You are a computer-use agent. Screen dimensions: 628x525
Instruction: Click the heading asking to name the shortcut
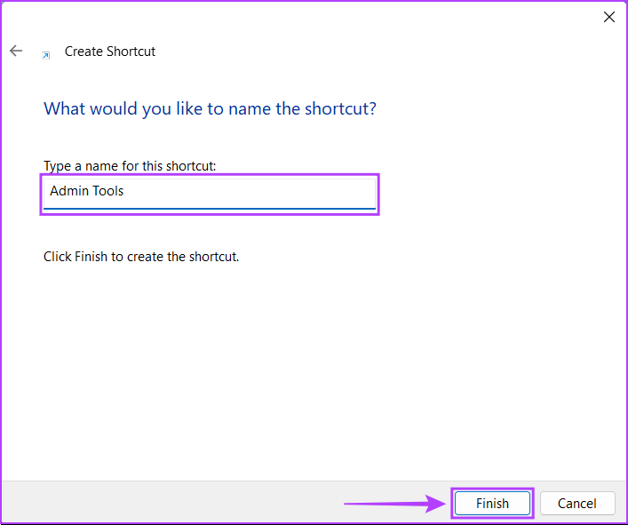[210, 109]
